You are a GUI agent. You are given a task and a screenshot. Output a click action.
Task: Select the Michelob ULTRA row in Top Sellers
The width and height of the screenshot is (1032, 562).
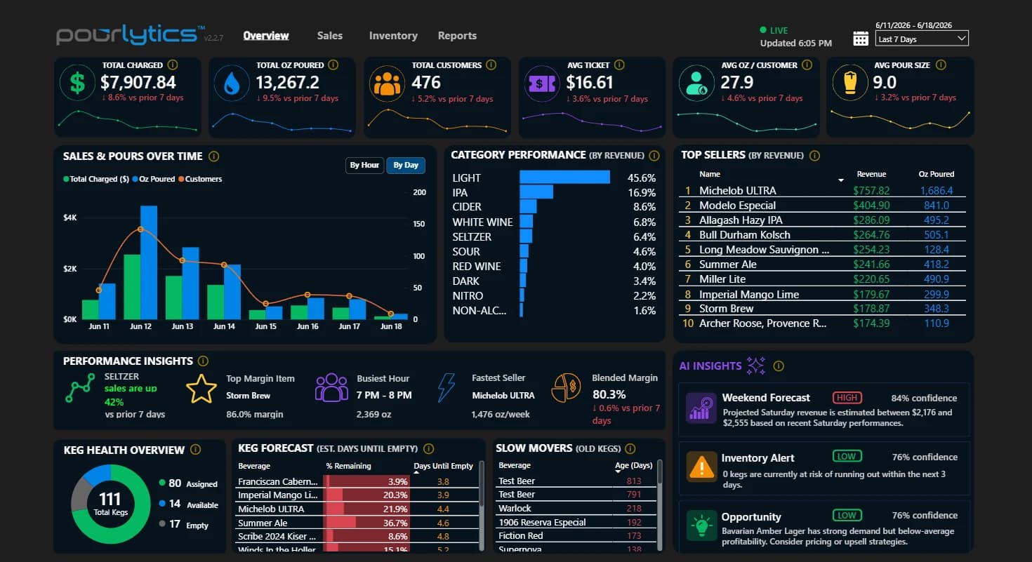tap(822, 190)
